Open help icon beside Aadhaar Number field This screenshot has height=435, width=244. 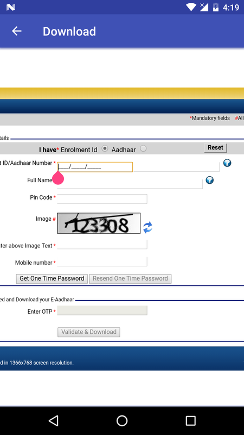pyautogui.click(x=227, y=163)
